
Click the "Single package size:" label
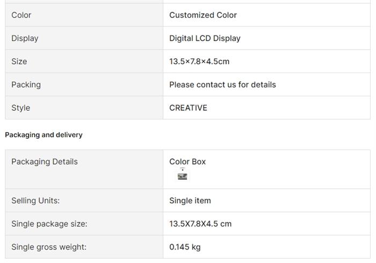49,224
